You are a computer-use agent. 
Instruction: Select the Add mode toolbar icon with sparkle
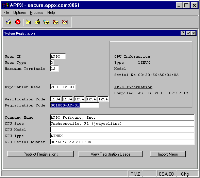point(28,22)
